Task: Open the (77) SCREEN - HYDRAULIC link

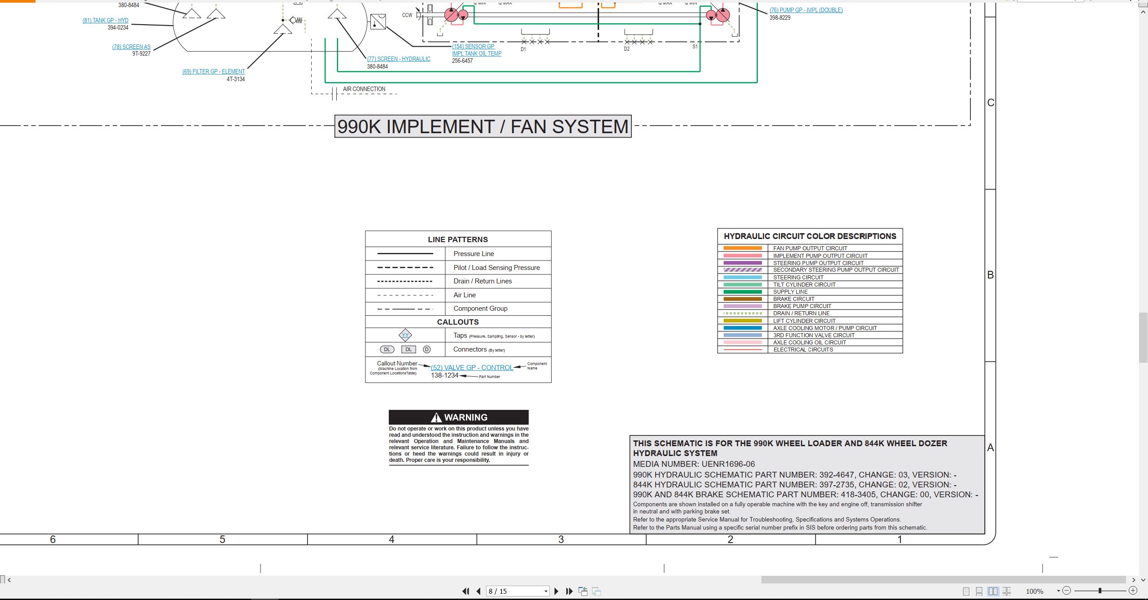Action: point(399,59)
